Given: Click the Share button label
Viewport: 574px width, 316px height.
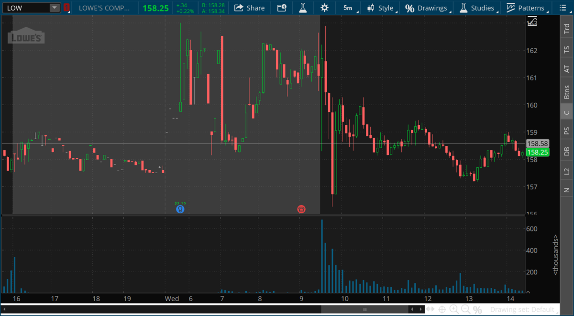Looking at the screenshot, I should (x=255, y=8).
